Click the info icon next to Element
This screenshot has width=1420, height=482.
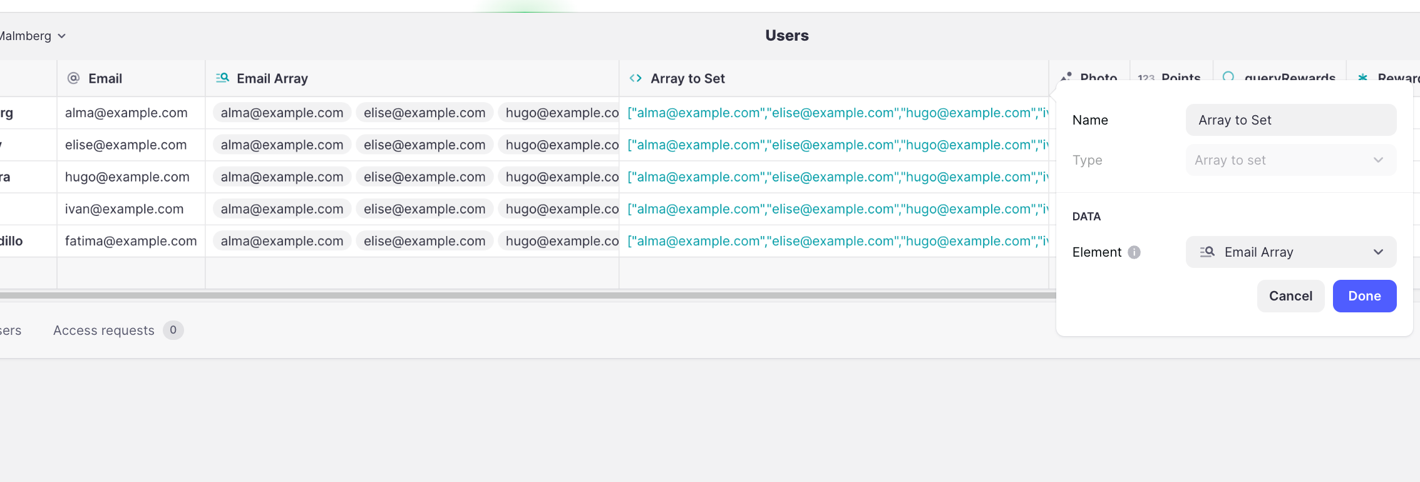point(1134,252)
